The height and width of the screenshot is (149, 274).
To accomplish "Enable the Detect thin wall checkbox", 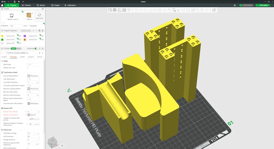I will (x=28, y=68).
